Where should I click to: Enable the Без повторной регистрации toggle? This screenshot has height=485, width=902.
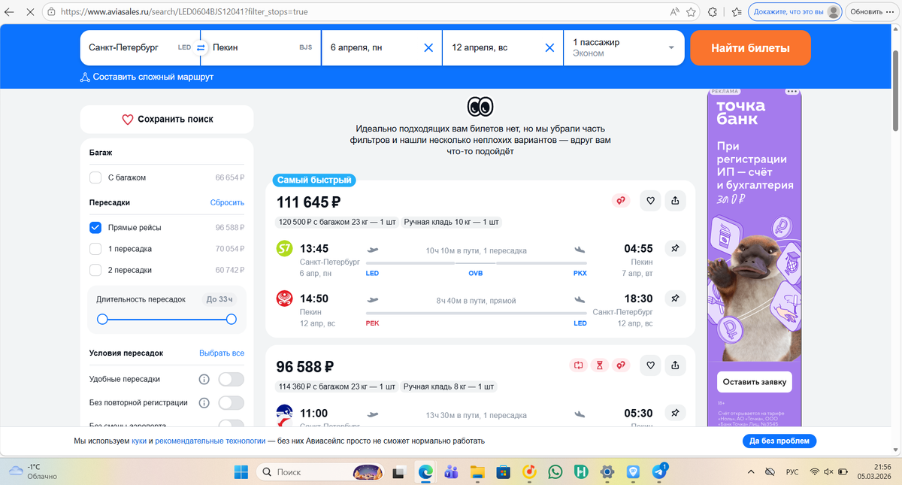pos(232,403)
